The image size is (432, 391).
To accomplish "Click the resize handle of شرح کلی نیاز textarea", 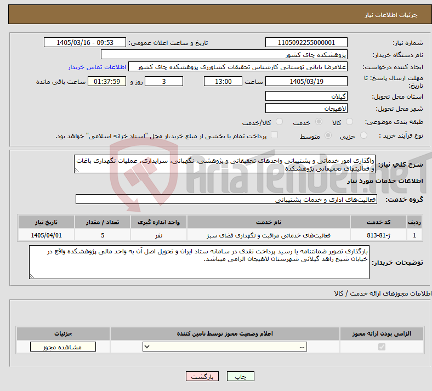I will coord(77,171).
